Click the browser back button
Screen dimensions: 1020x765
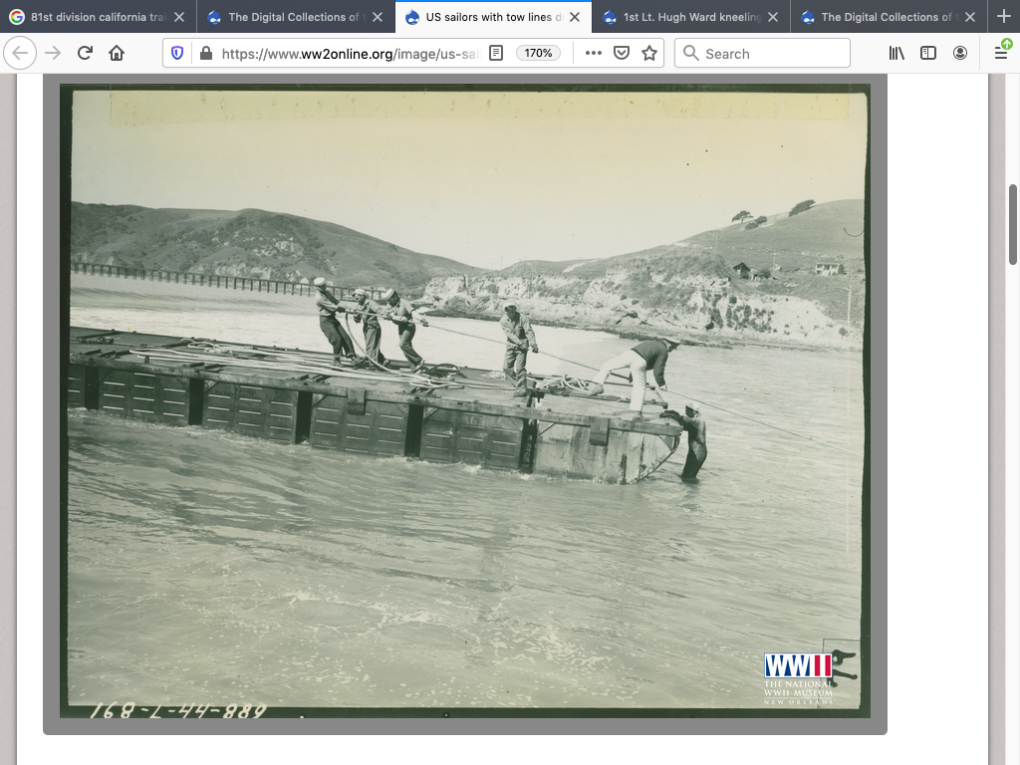pyautogui.click(x=21, y=54)
